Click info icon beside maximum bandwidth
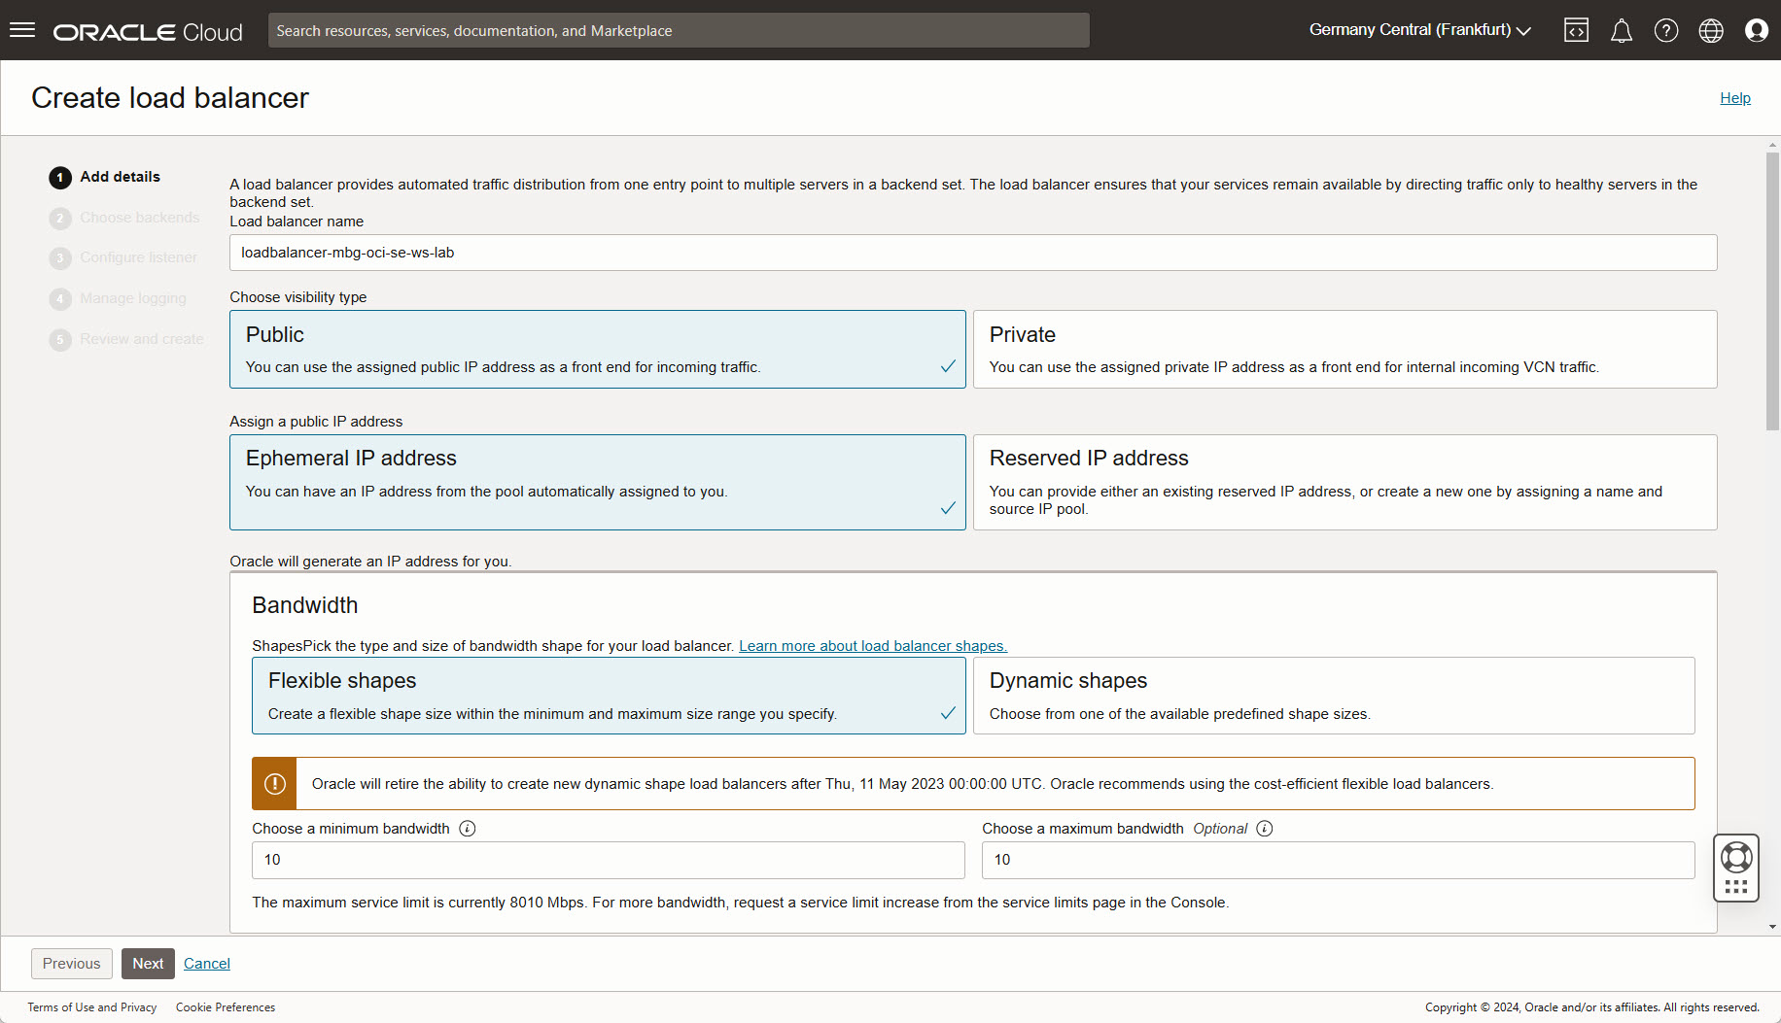1781x1023 pixels. 1265,829
